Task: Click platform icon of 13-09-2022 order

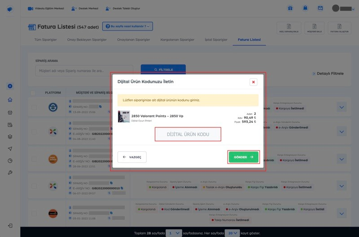Action: [53, 107]
